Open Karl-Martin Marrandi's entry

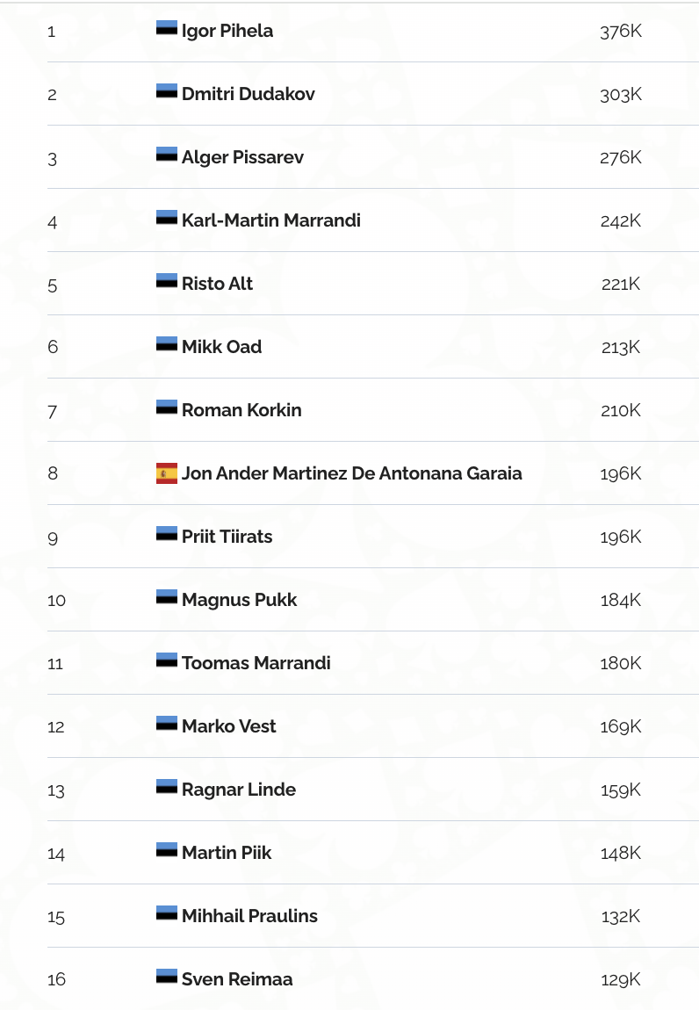[x=270, y=220]
